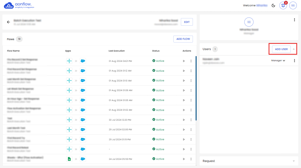
Task: Run the flow executed 30 Jul 12:20 PM
Action: click(184, 120)
